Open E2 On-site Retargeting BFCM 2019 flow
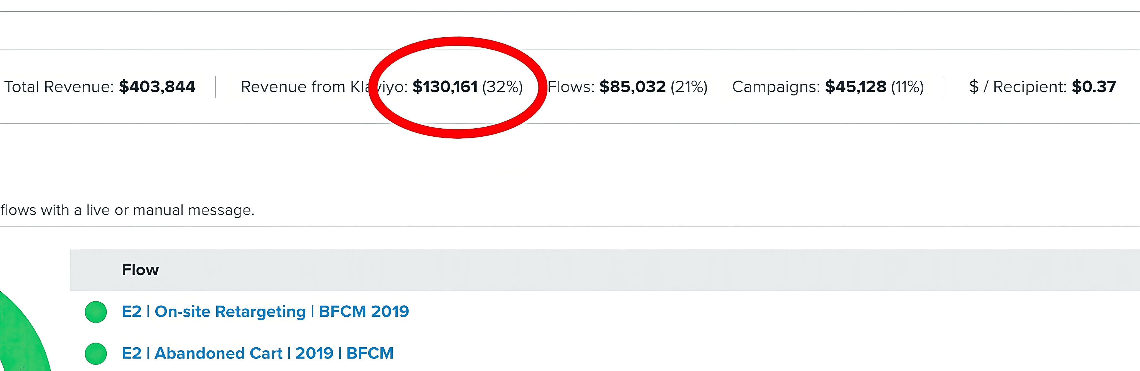This screenshot has width=1140, height=371. point(265,312)
